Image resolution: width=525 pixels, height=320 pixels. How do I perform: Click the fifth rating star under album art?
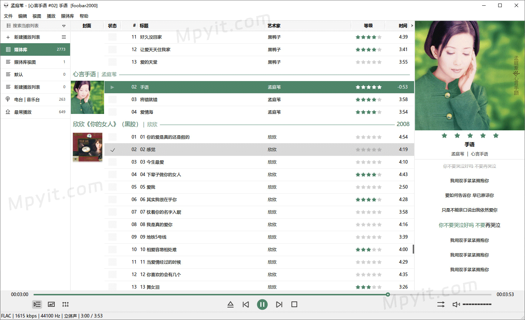[x=496, y=135]
